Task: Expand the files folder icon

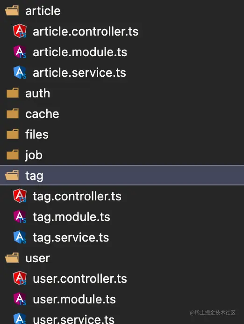Action: click(13, 134)
